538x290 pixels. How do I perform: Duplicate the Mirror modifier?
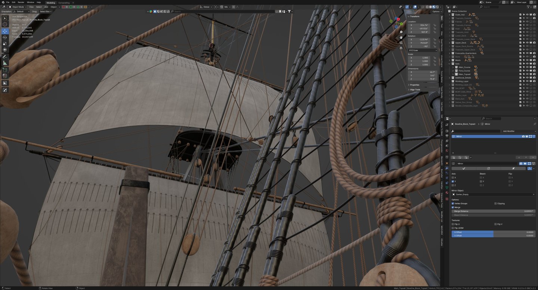pyautogui.click(x=488, y=168)
